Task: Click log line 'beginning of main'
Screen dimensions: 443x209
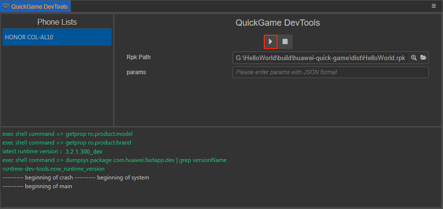Action: click(37, 186)
